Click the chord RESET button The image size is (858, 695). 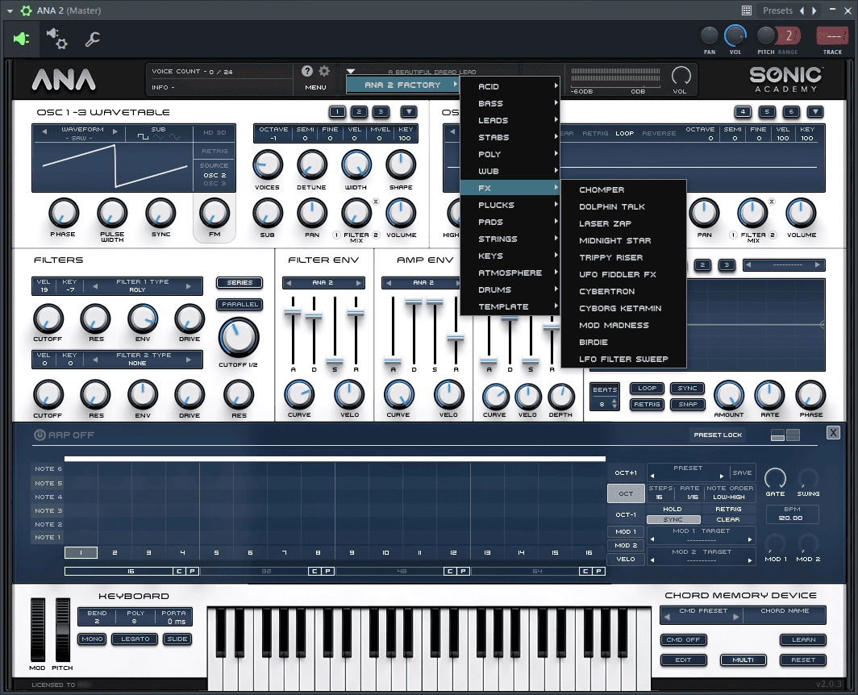tap(803, 660)
